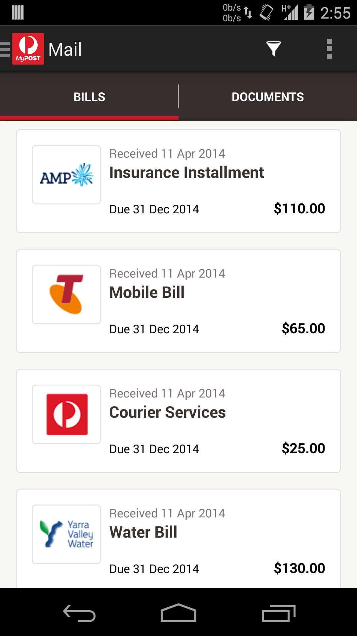
Task: Open the Mobile Bill entry
Action: tap(147, 292)
